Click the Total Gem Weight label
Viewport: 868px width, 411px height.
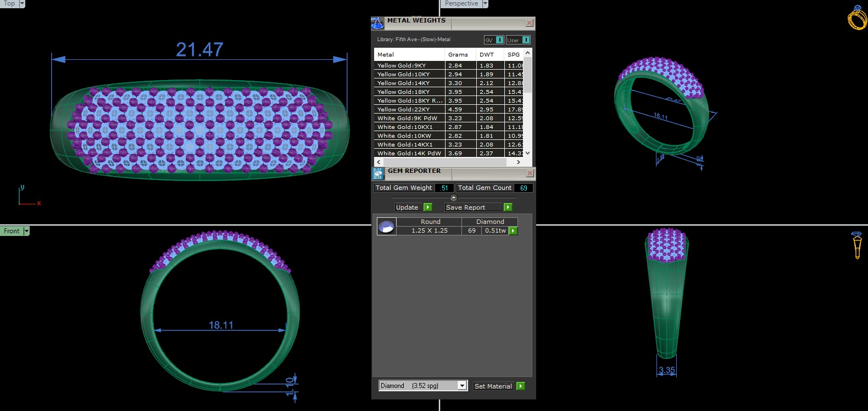[404, 188]
